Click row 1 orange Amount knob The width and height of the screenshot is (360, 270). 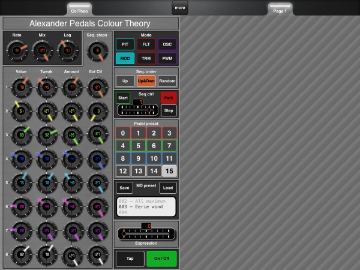tap(72, 87)
